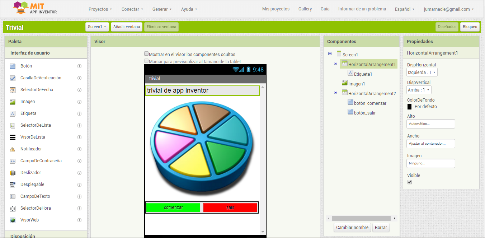Screen dimensions: 485x238
Task: Open the Screen1 window dropdown
Action: tap(97, 27)
